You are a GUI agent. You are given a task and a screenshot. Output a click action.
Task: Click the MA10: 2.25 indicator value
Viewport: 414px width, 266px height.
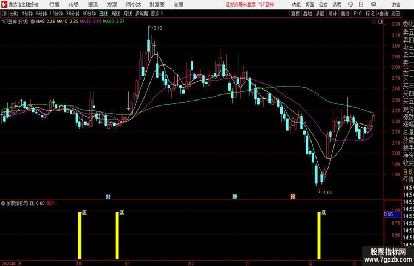[67, 22]
